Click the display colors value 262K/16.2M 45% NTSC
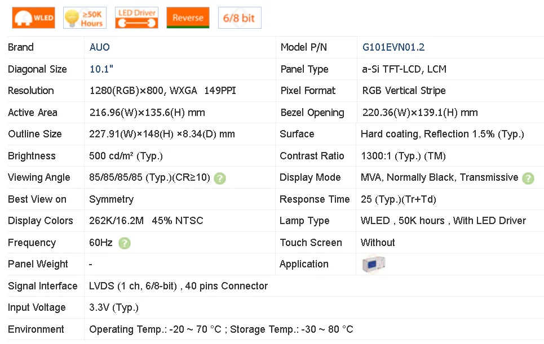 [x=146, y=221]
